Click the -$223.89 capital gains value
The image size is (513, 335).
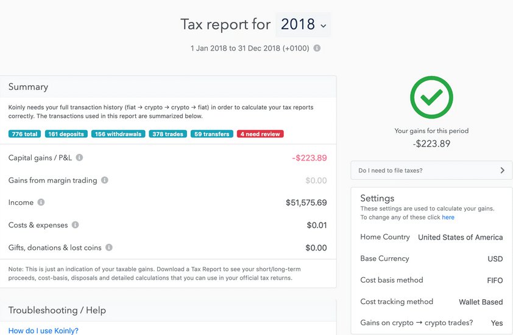coord(309,157)
